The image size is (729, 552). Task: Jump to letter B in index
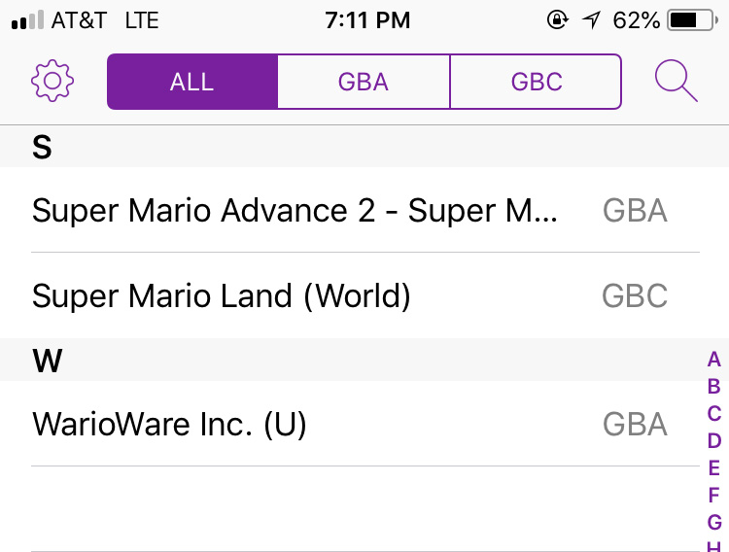coord(713,387)
